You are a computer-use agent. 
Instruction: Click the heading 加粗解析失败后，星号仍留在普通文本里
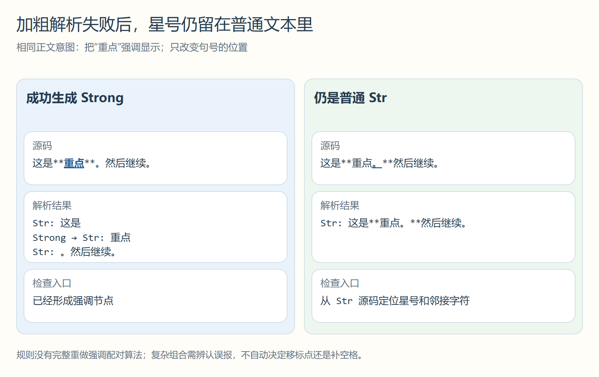point(165,25)
